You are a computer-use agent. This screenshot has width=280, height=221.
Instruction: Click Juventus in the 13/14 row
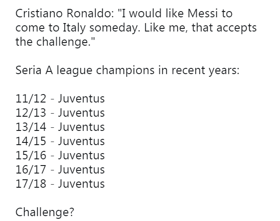(x=81, y=127)
